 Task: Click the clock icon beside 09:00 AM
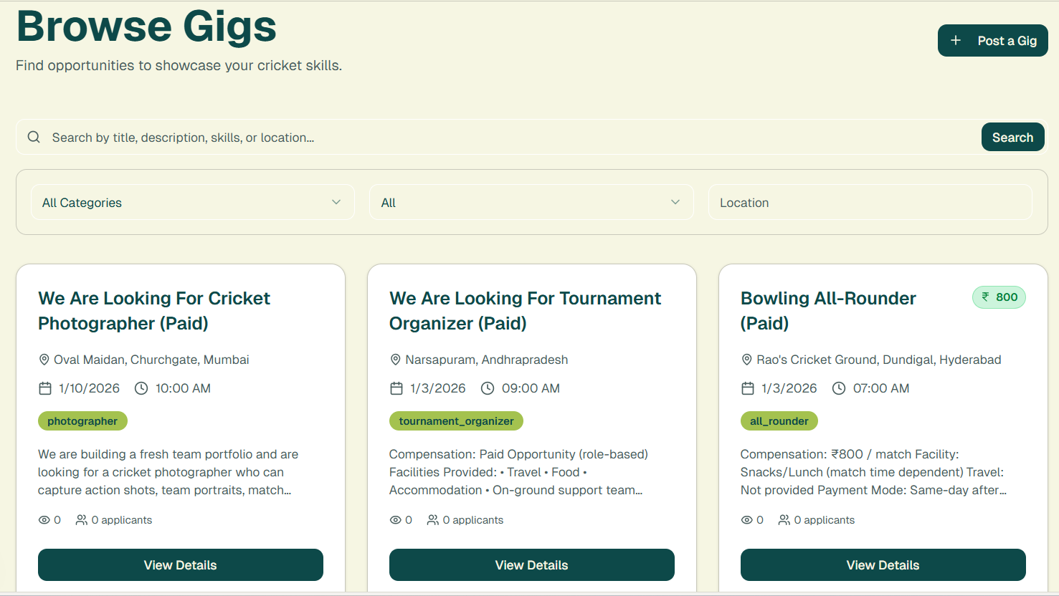point(488,388)
